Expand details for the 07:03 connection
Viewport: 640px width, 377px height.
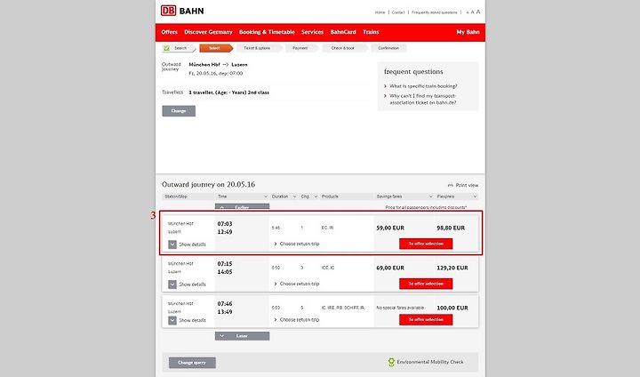[172, 245]
